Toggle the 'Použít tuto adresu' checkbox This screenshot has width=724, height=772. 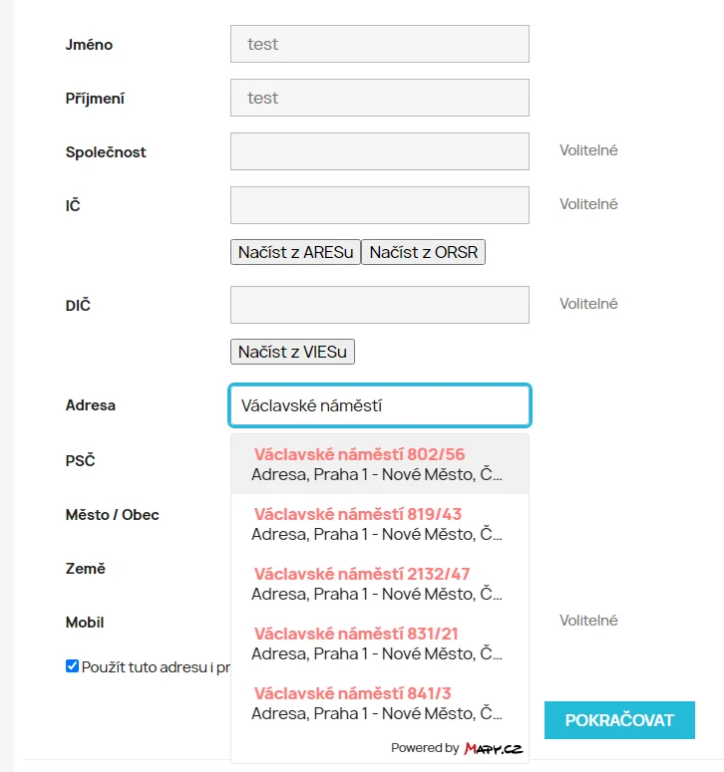point(72,666)
